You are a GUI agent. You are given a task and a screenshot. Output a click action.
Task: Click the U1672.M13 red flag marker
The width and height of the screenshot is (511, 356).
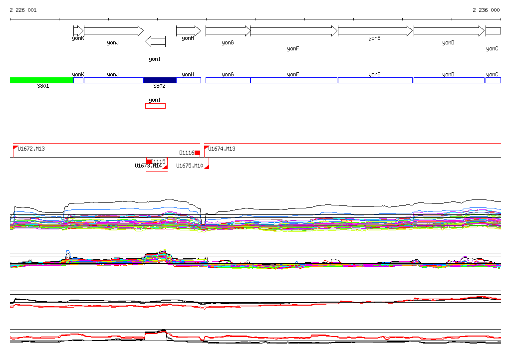click(15, 148)
